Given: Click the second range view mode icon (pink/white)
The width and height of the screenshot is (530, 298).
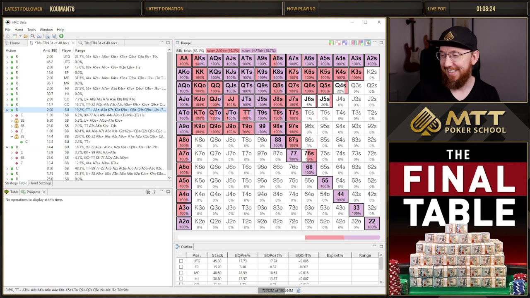Looking at the screenshot, I should click(338, 43).
